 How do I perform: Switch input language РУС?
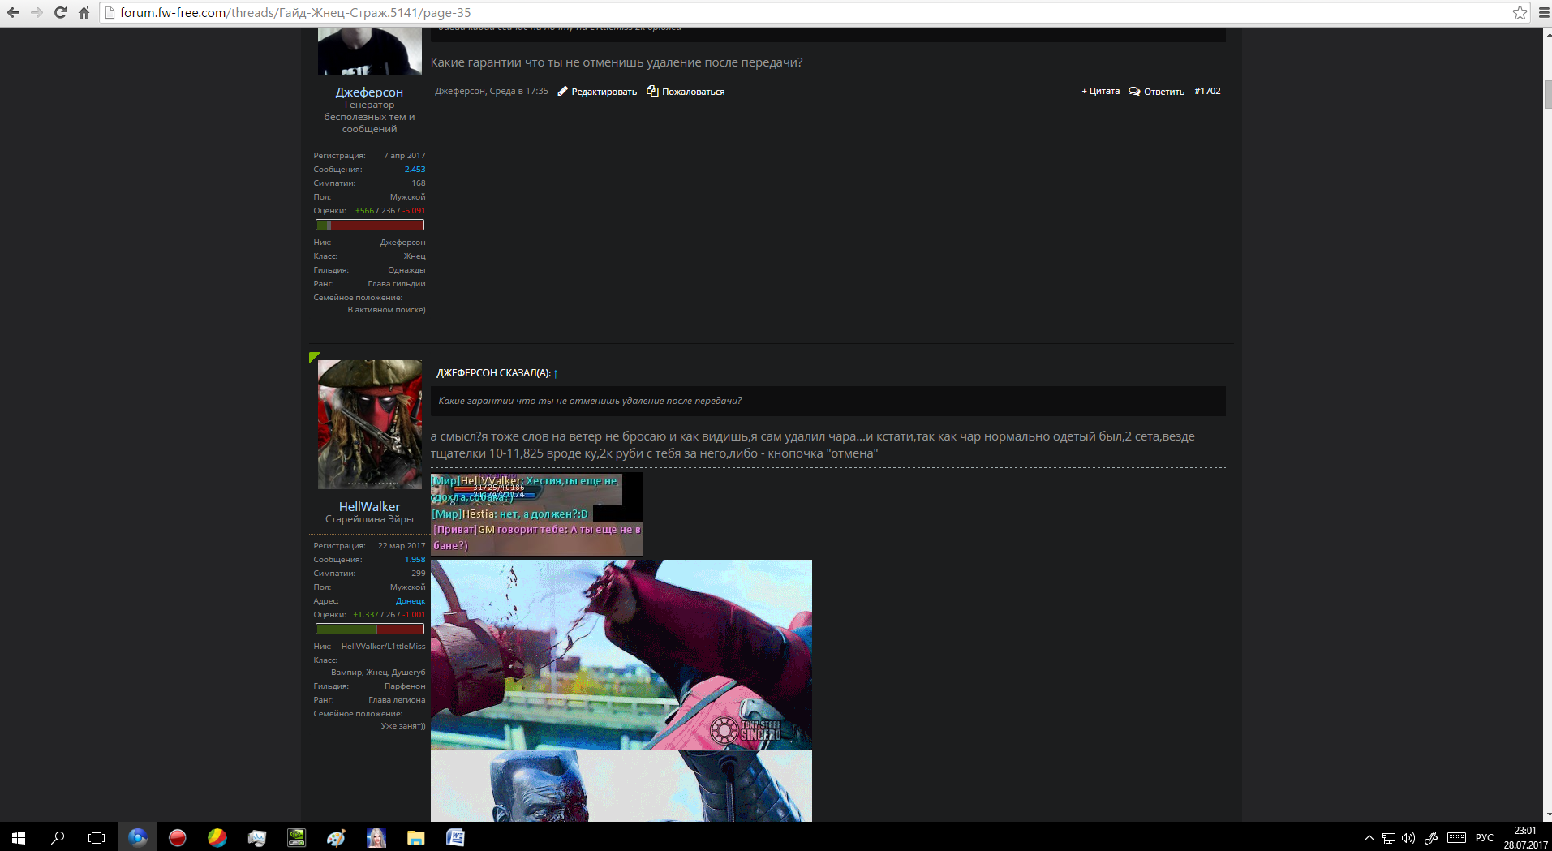[x=1485, y=838]
